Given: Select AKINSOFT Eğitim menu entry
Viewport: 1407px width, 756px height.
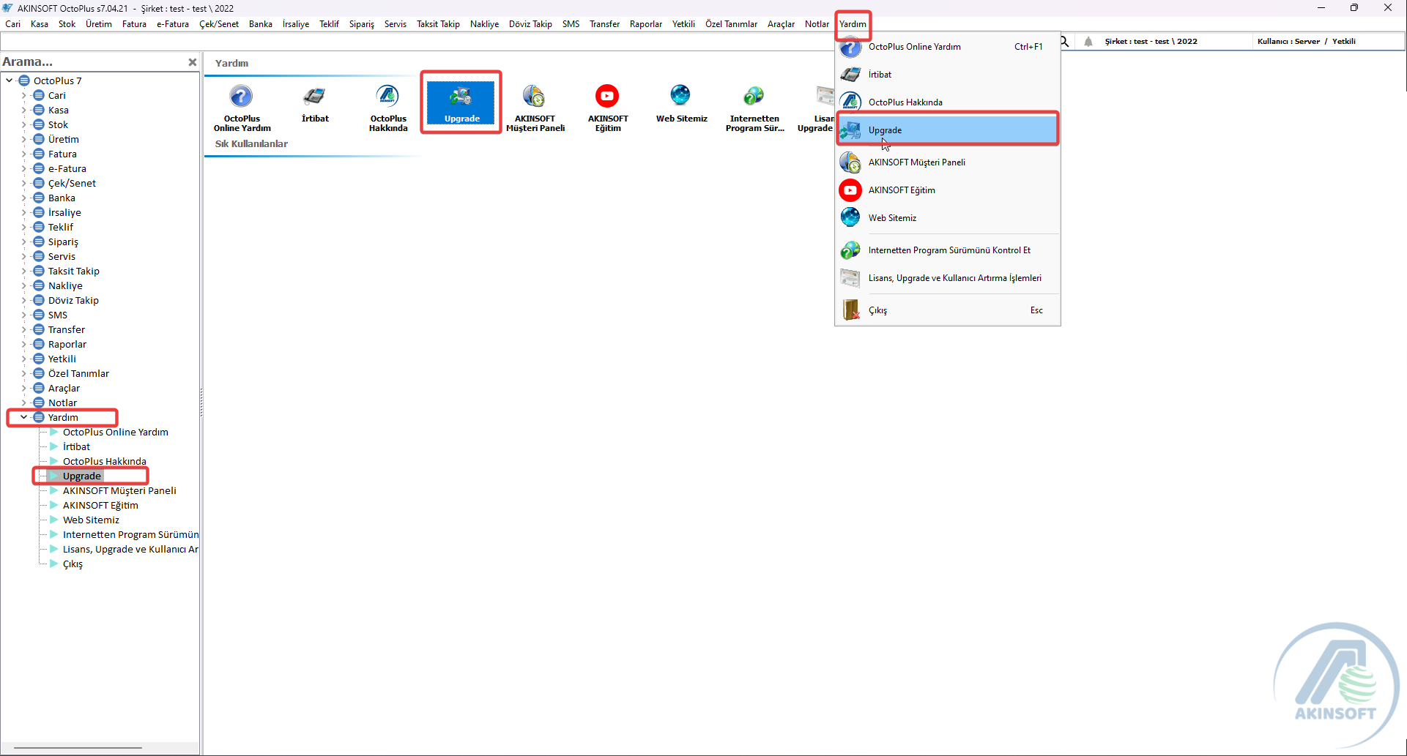Looking at the screenshot, I should pos(947,190).
